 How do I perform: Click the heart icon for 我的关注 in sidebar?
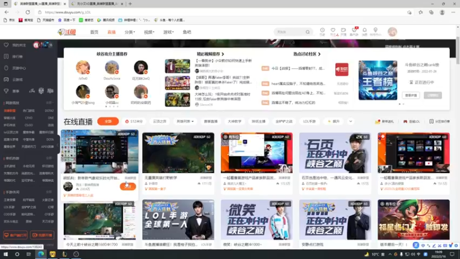tap(6, 45)
